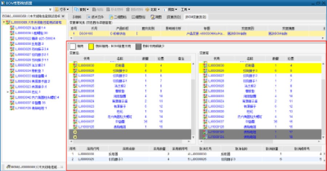Screen dimensions: 327x171
Task: Select the leftmost tab in the right panel
Action: tap(77, 17)
